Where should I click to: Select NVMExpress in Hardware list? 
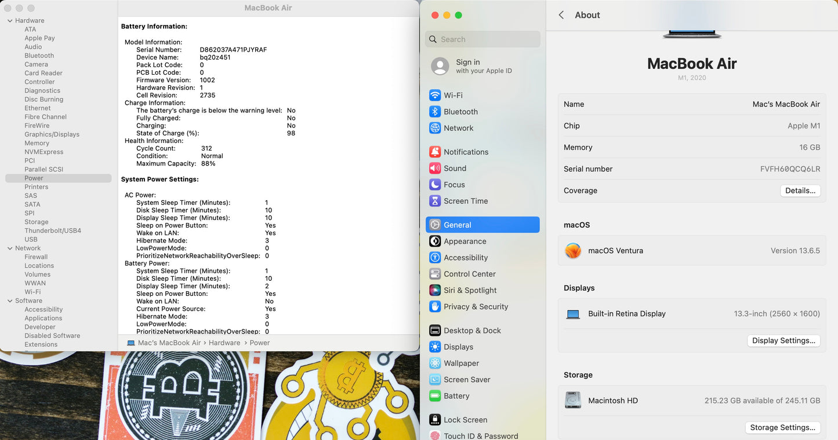[44, 152]
